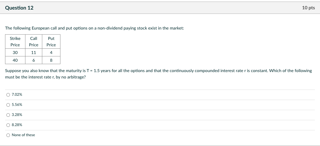
Task: Click the call price 11 table cell
Action: 33,53
